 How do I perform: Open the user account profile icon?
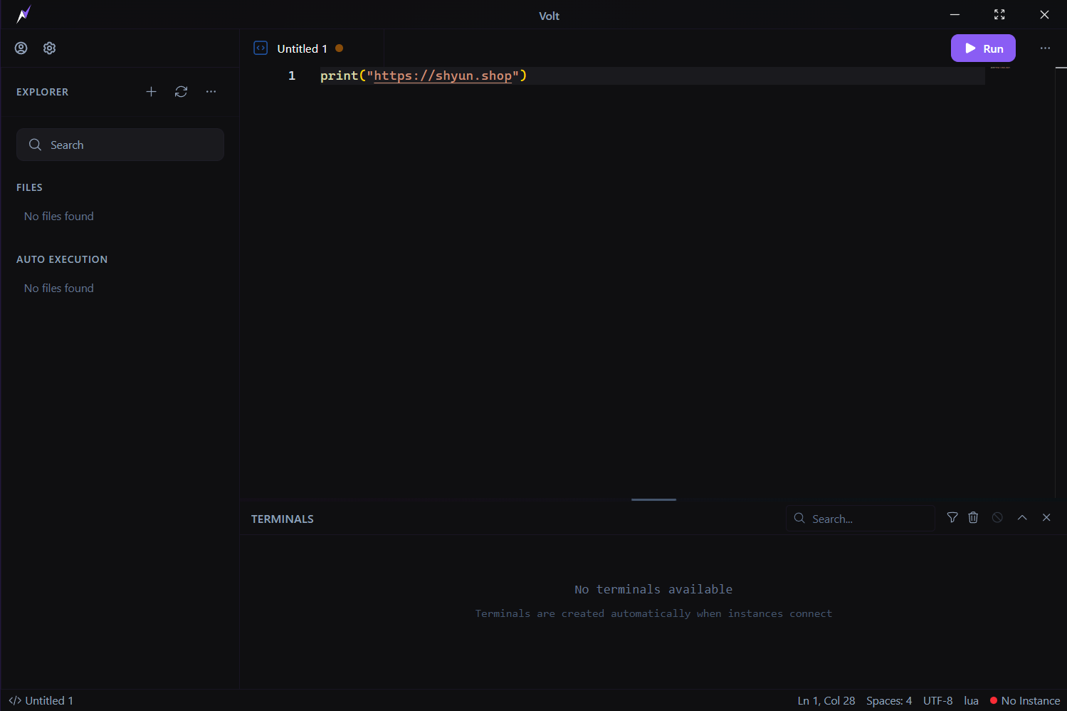point(21,48)
